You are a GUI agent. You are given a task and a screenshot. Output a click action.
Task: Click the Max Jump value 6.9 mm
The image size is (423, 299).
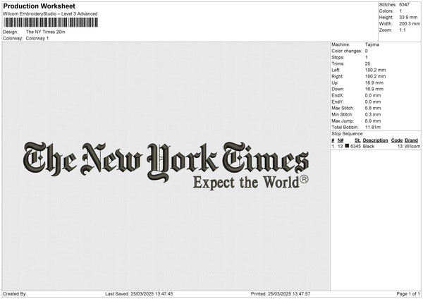(373, 121)
